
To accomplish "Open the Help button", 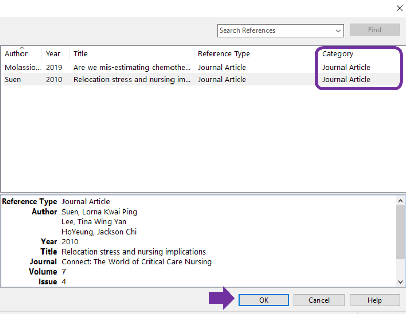I will pos(374,300).
